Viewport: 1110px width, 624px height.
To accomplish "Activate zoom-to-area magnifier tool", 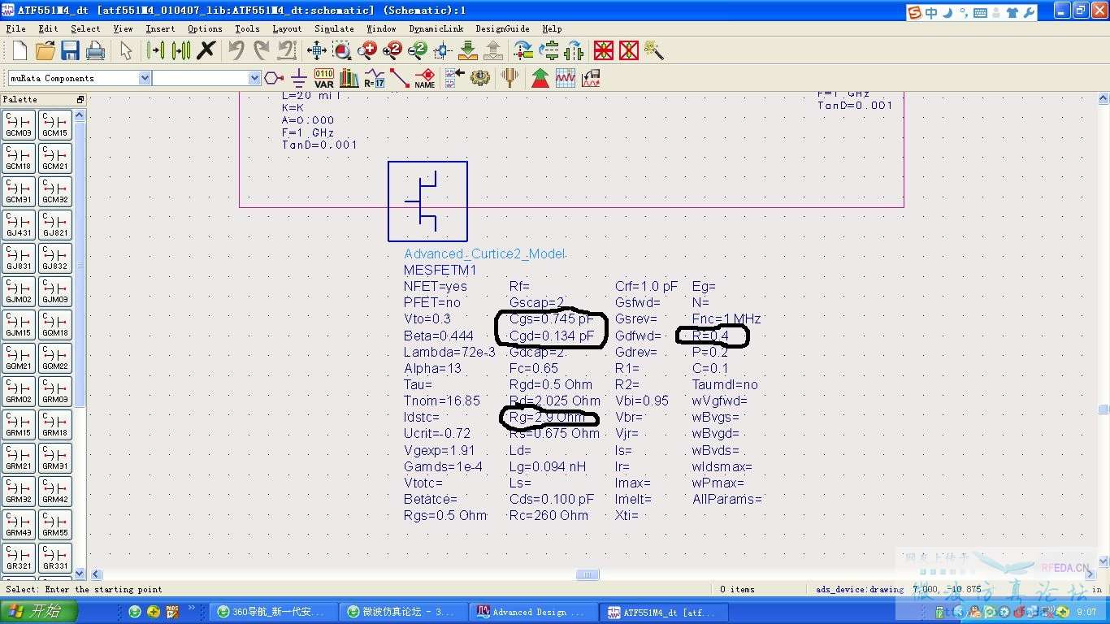I will pos(342,51).
